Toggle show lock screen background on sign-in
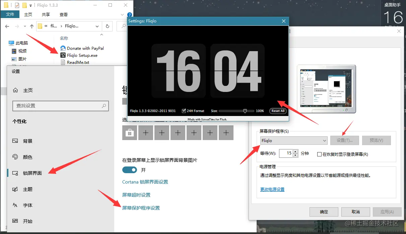The image size is (406, 234). click(130, 170)
